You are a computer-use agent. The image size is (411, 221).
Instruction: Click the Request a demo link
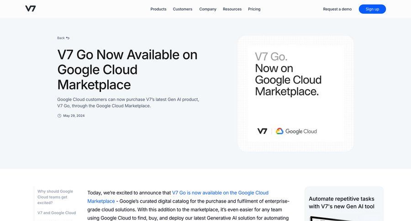click(x=337, y=9)
